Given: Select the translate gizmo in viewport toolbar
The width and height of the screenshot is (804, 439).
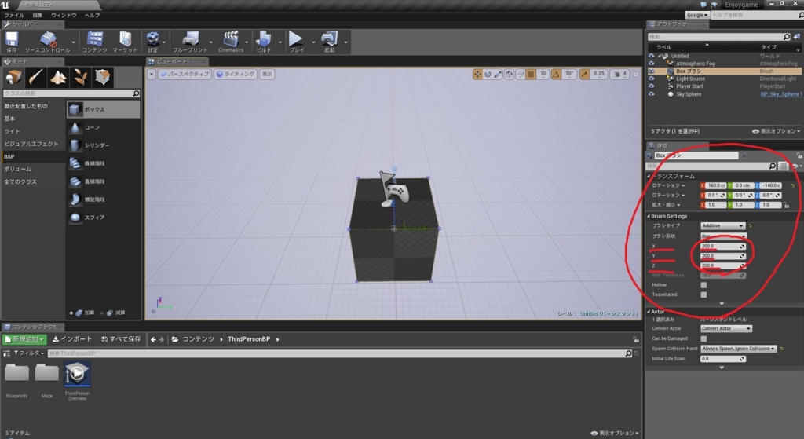Looking at the screenshot, I should [477, 75].
